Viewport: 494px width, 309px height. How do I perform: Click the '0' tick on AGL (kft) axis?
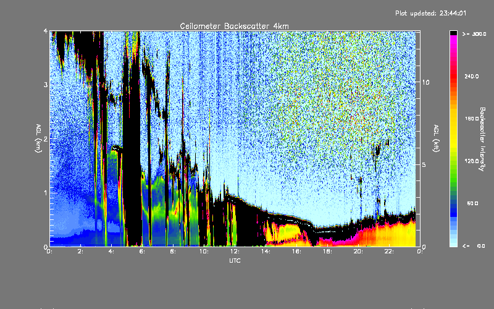(x=424, y=247)
